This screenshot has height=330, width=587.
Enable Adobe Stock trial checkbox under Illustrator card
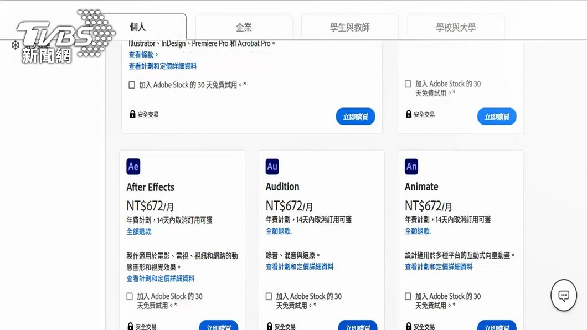click(132, 85)
